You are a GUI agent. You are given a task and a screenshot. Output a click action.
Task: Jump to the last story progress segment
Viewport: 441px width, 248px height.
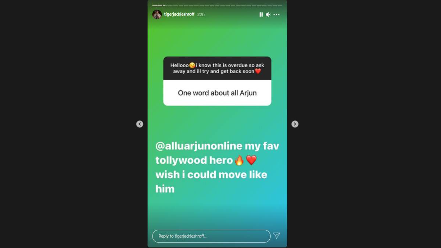[280, 6]
